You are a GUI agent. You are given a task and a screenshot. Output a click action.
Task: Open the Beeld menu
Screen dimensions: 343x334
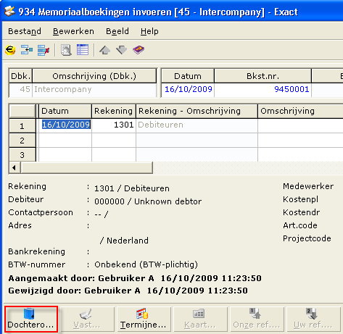coord(117,31)
